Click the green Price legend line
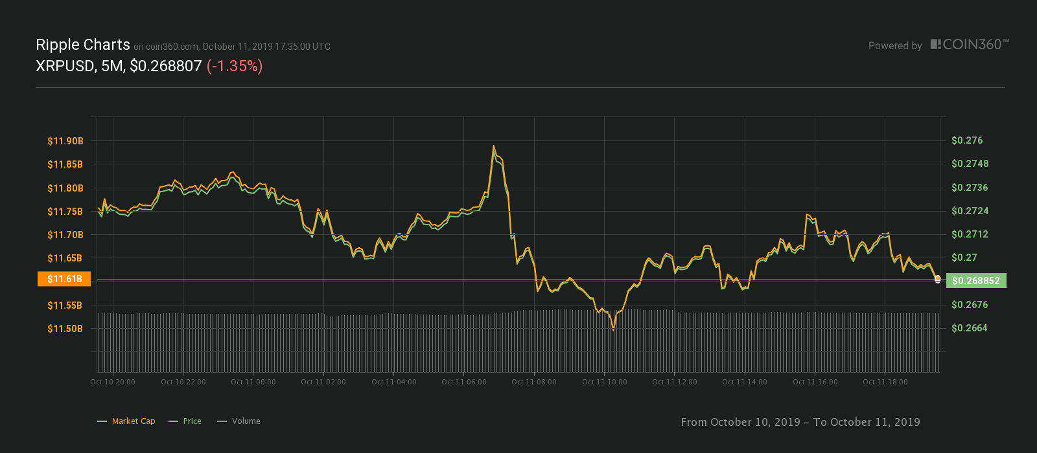Viewport: 1037px width, 453px height. 173,421
